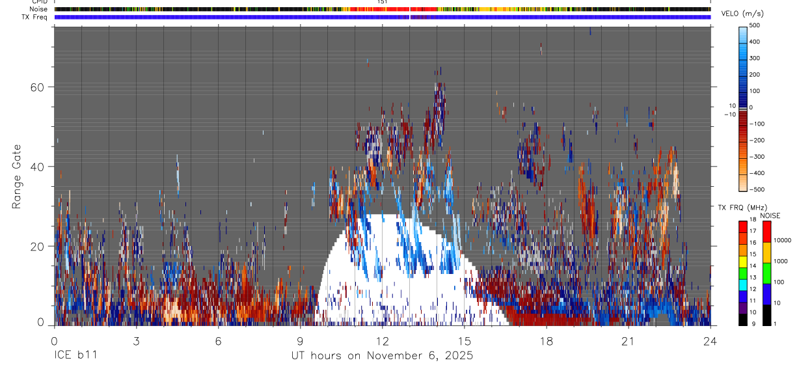The height and width of the screenshot is (369, 799).
Task: Click the 10000 label on NOISE legend
Action: 783,240
